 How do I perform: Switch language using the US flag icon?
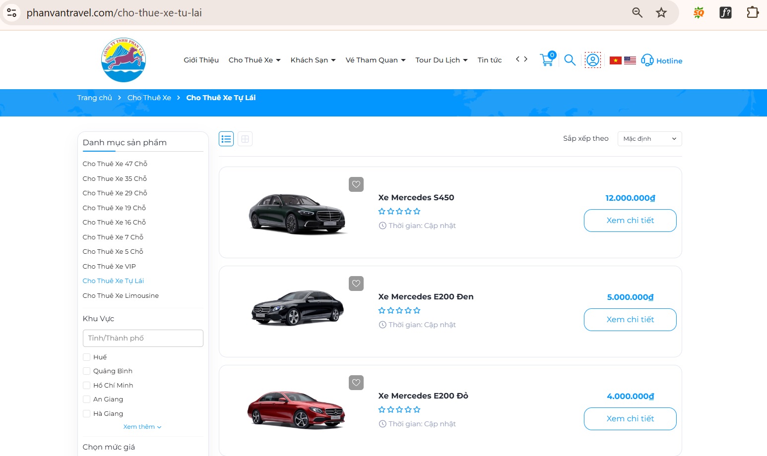[630, 60]
